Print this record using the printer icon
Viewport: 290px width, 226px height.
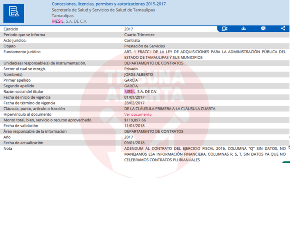[x=263, y=29]
